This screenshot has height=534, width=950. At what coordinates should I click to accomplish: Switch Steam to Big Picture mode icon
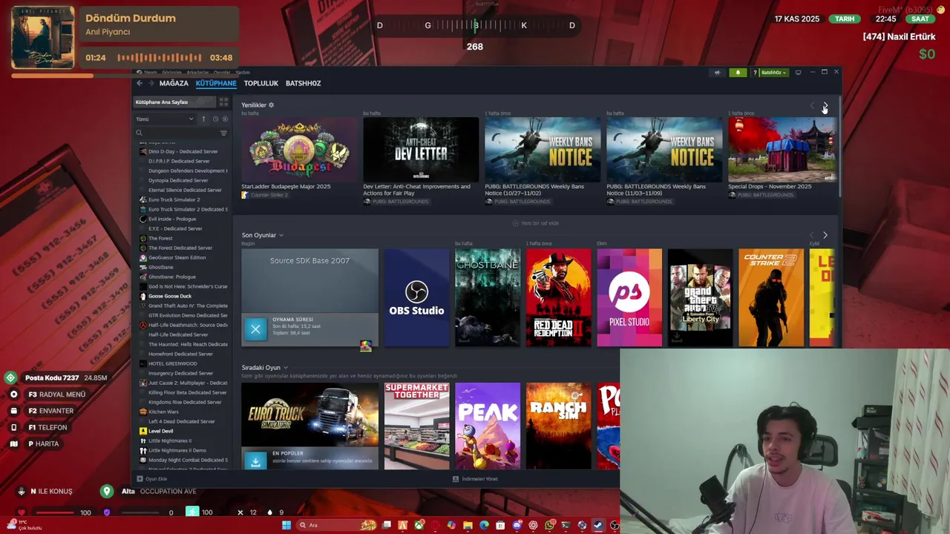tap(798, 73)
